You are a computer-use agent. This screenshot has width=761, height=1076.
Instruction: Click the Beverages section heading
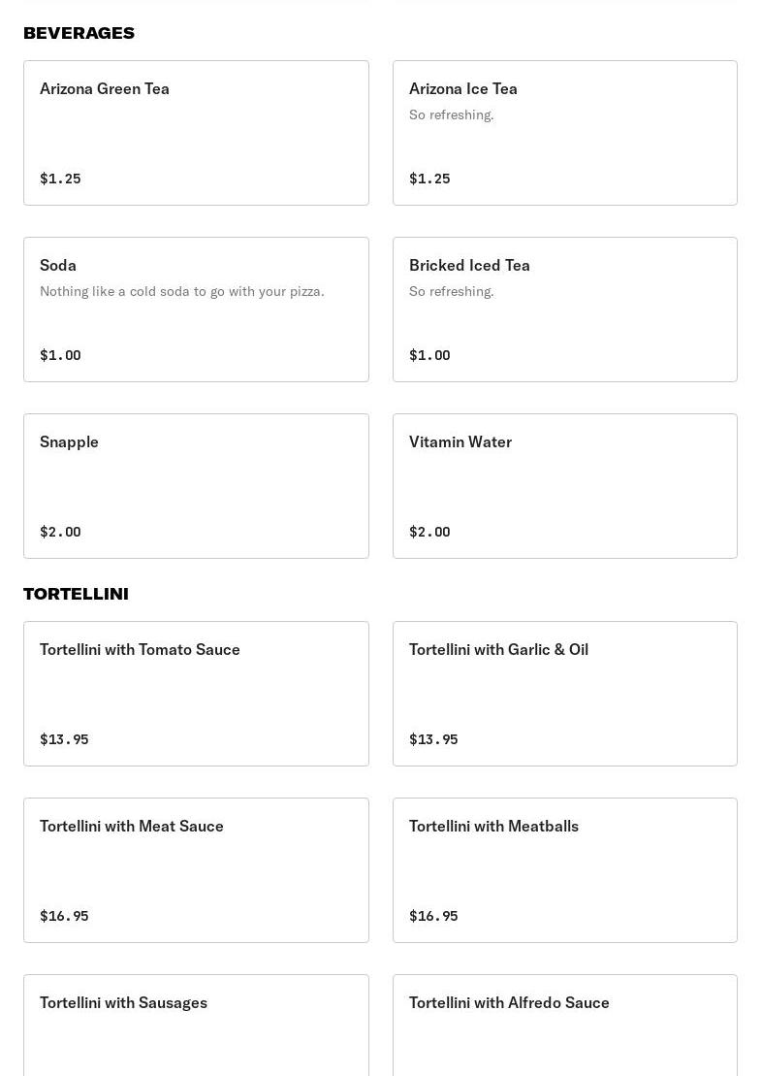click(79, 33)
